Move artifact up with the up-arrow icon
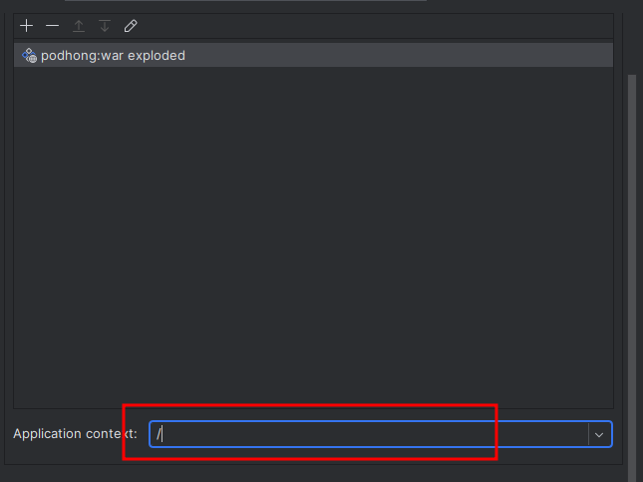The image size is (643, 482). (79, 26)
